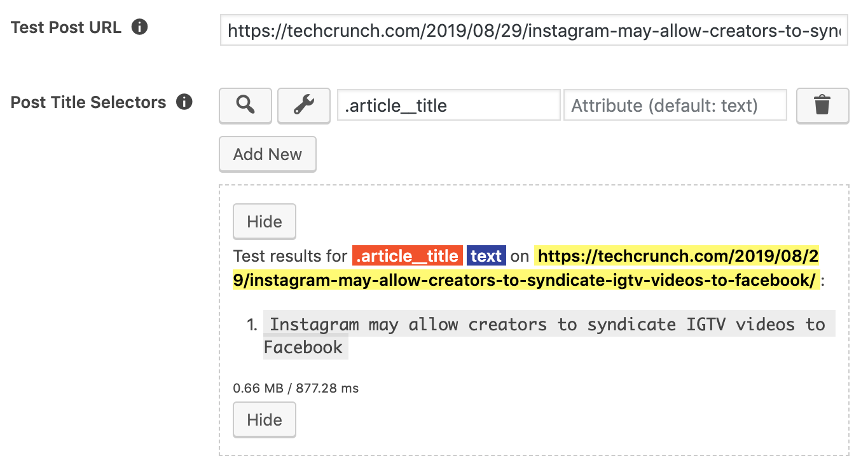Click the Hide button below the size stats
The height and width of the screenshot is (465, 861).
(265, 420)
